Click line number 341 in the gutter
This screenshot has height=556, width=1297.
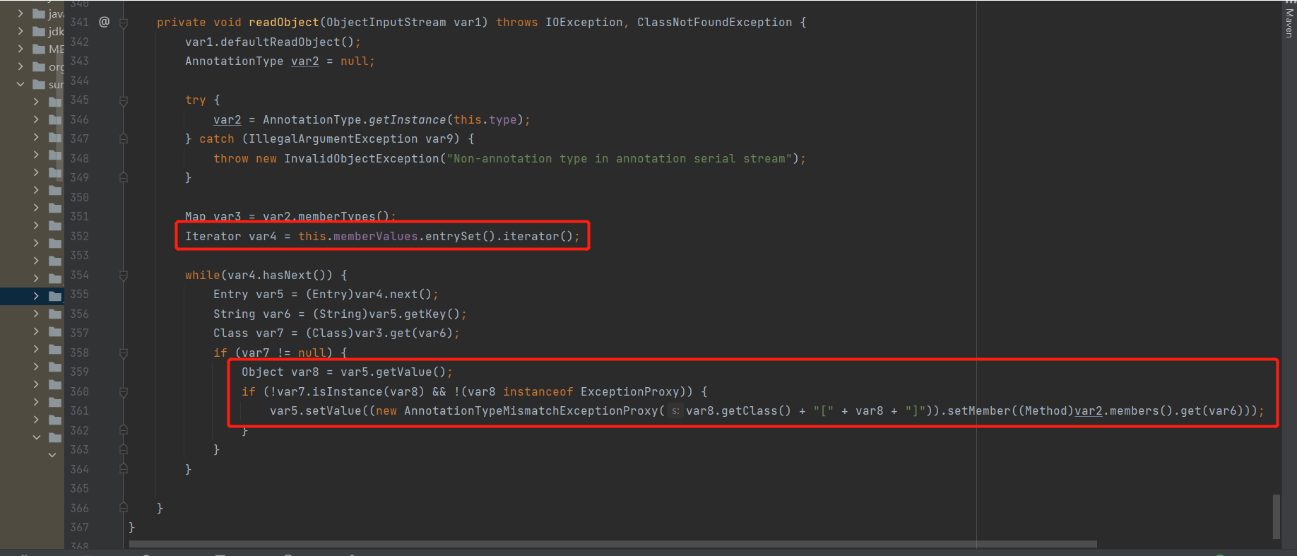click(x=79, y=23)
